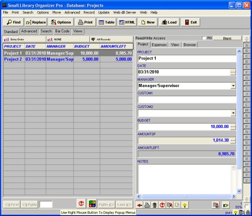Screen dimensions: 252x216
Task: Click the status bar padlock icon
Action: [x=248, y=213]
